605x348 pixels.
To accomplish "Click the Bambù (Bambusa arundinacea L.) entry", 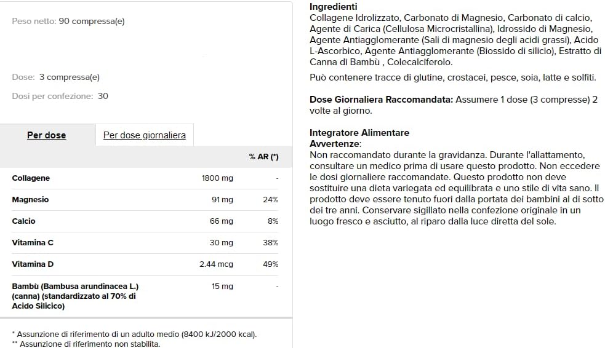I will pos(75,287).
